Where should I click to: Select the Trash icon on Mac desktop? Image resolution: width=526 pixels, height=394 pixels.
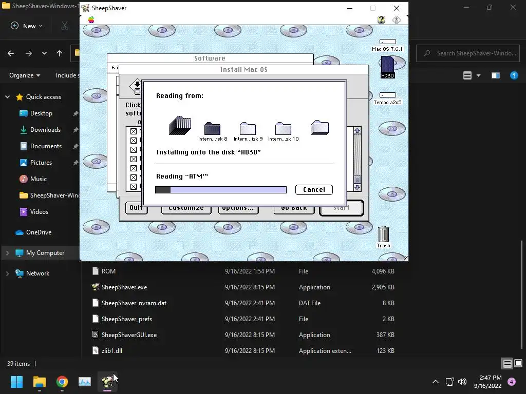pos(383,234)
